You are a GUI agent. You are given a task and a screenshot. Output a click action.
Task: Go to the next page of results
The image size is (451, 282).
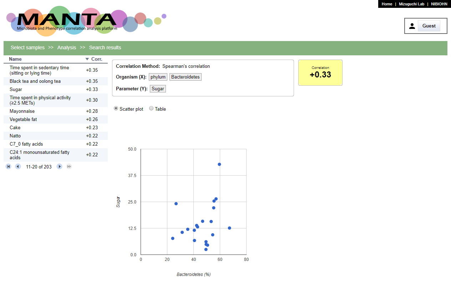click(60, 167)
